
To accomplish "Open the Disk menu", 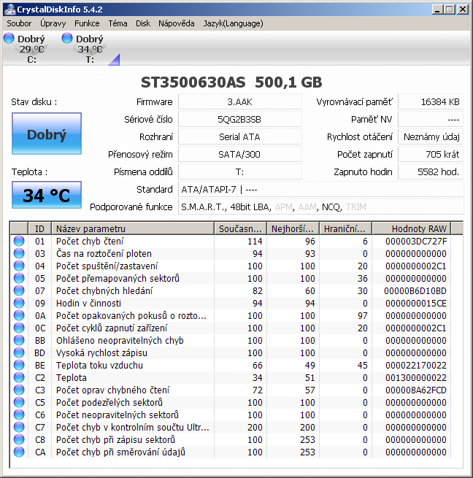I will (x=143, y=23).
